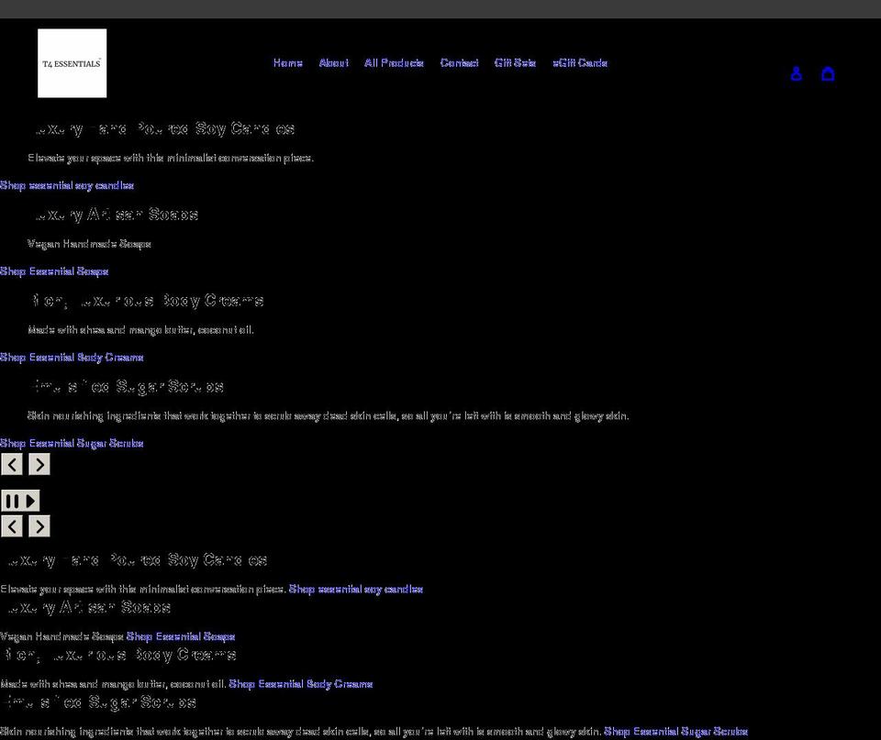Click the lower previous-slide arrow
This screenshot has height=740, width=881.
point(12,525)
